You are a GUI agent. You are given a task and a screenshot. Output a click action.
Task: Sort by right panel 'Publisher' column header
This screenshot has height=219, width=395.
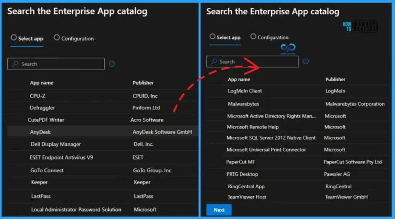[335, 79]
